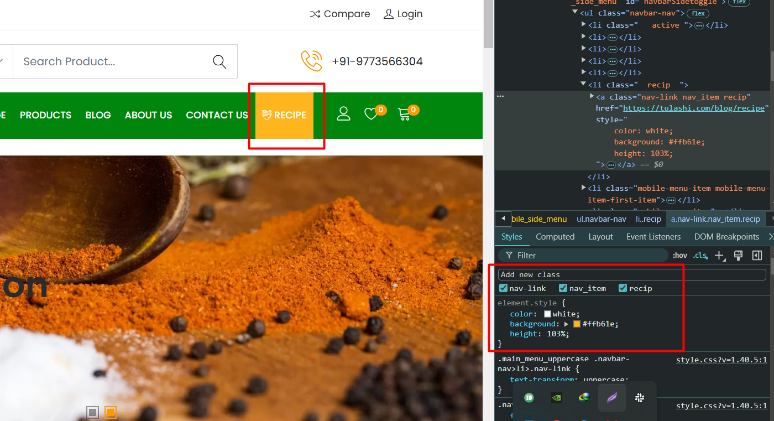774x421 pixels.
Task: Switch to the Layout tab
Action: pos(600,237)
